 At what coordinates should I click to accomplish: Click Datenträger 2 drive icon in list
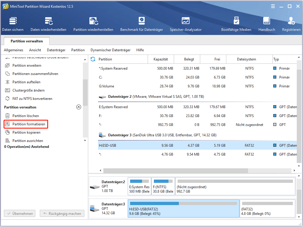click(102, 97)
